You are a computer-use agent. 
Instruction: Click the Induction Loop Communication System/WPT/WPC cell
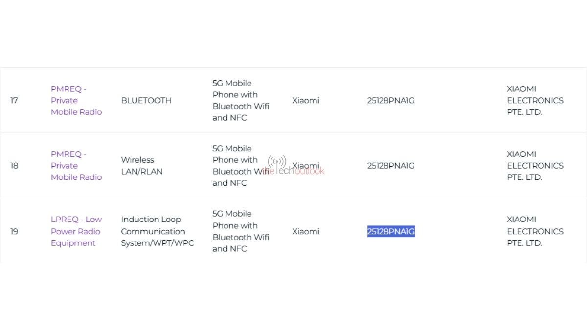pos(158,231)
